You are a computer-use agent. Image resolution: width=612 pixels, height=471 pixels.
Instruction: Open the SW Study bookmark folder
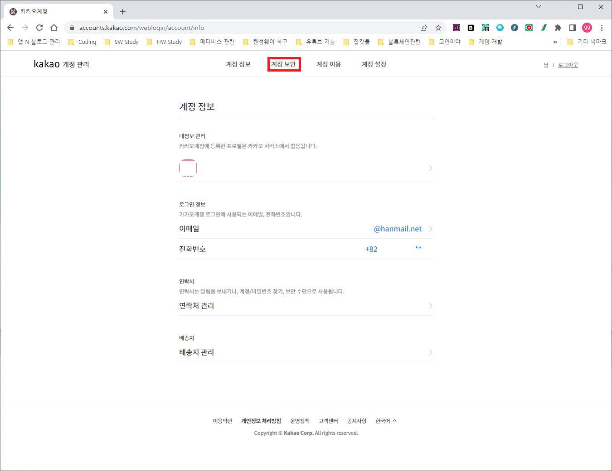coord(121,42)
